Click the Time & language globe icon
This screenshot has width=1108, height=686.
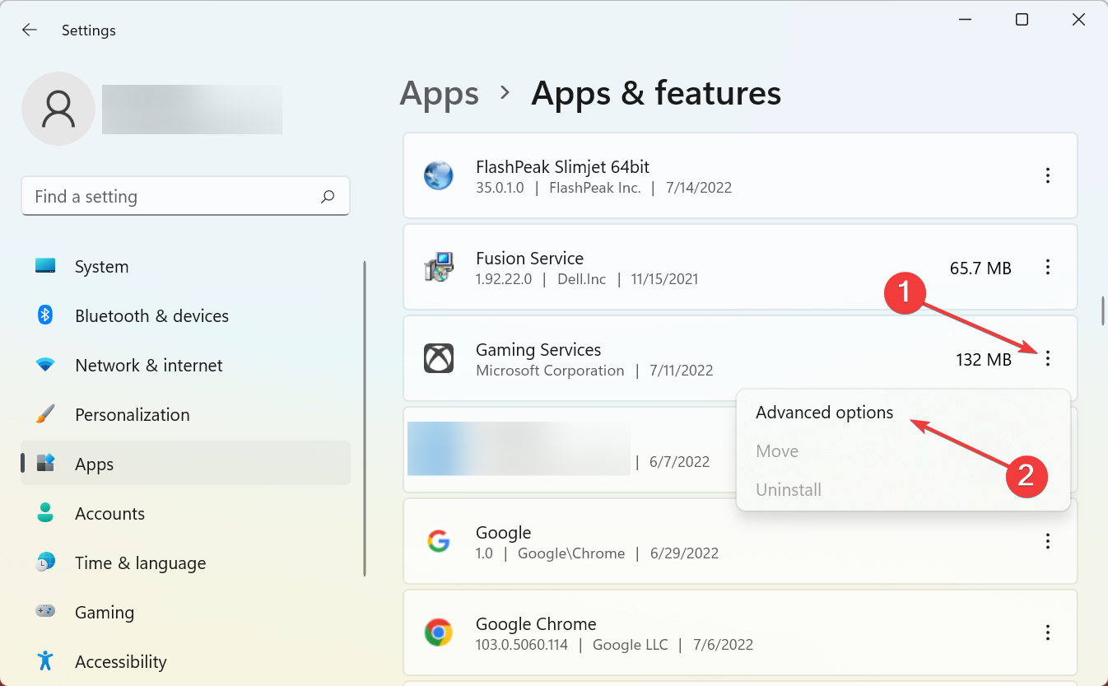tap(45, 562)
